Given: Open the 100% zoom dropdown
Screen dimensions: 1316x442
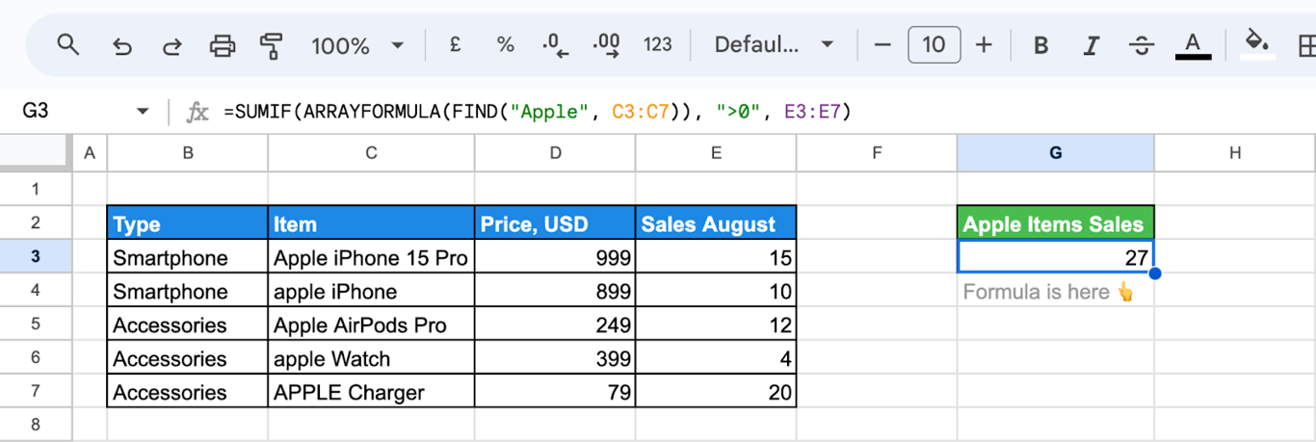Looking at the screenshot, I should [357, 45].
